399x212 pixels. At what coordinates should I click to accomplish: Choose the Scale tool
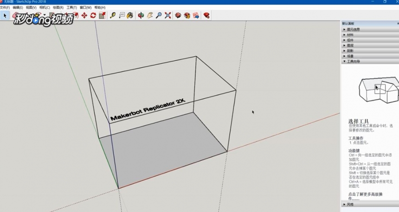102,15
